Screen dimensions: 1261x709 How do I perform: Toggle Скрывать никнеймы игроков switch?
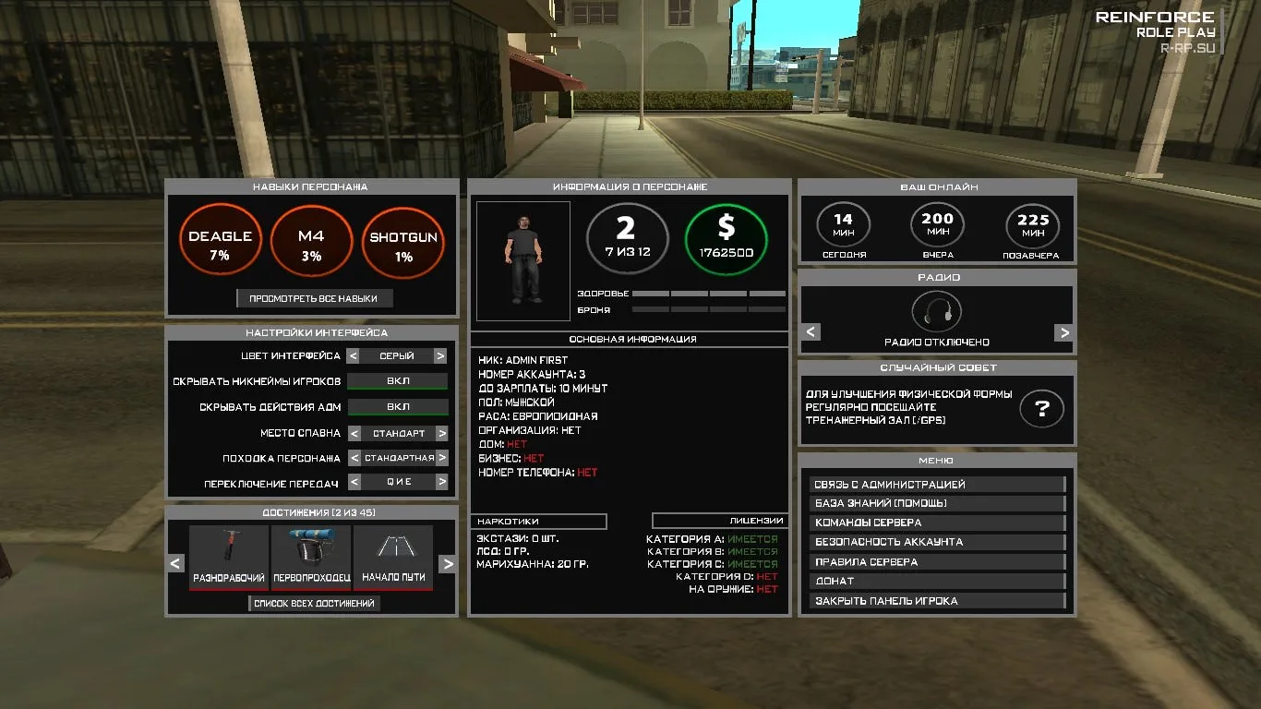click(398, 381)
